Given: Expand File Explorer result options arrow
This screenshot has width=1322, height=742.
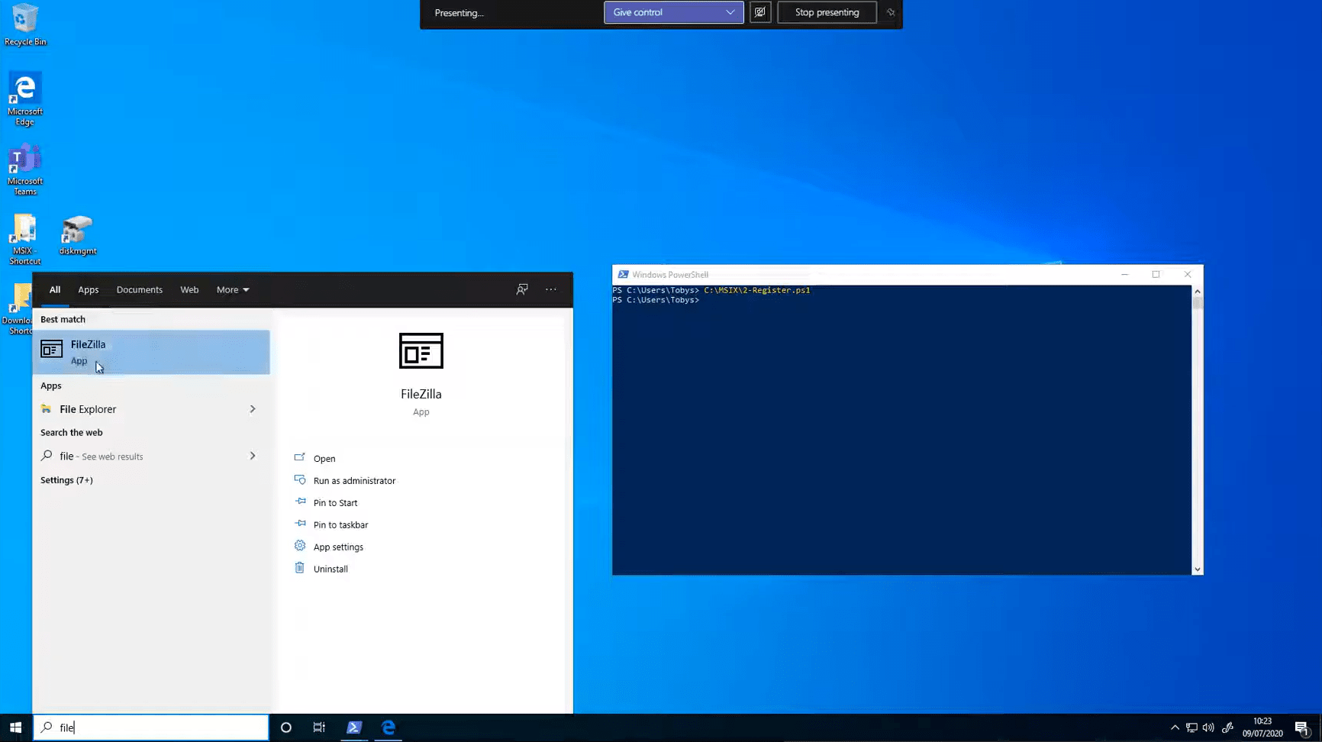Looking at the screenshot, I should (x=253, y=409).
